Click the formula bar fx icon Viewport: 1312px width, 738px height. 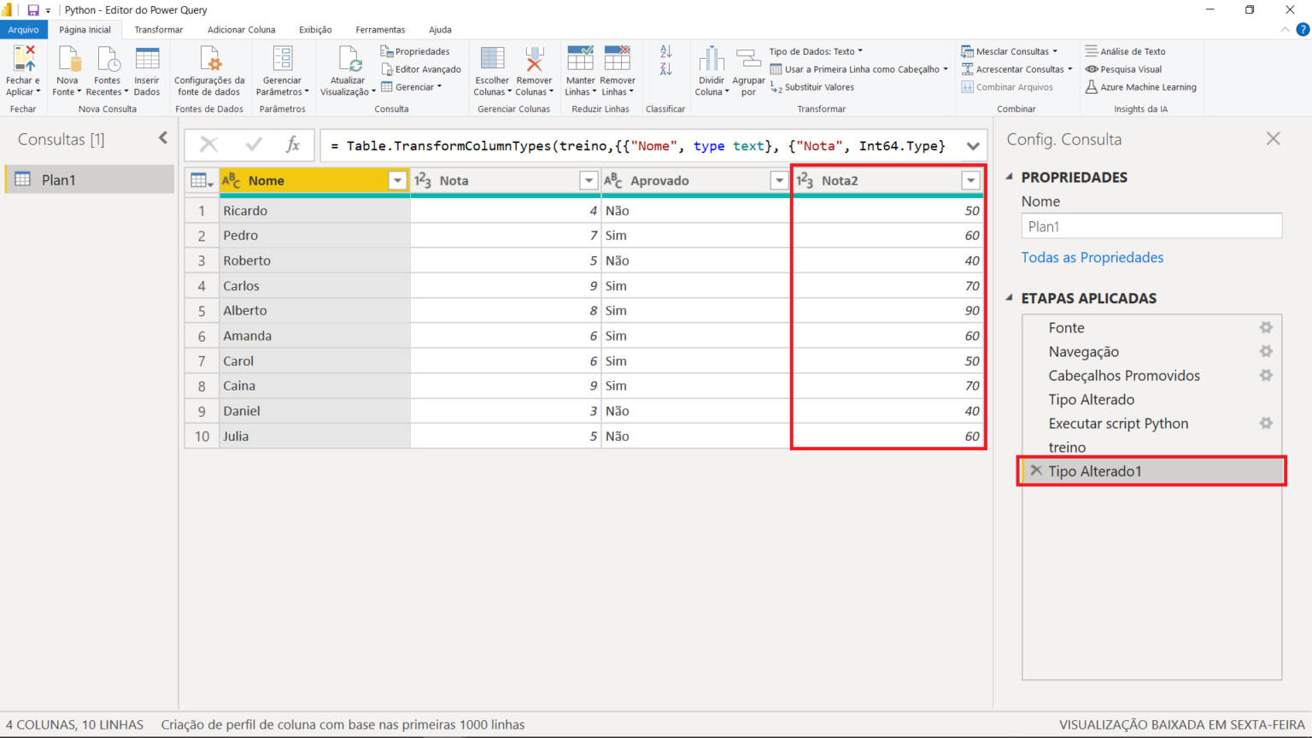pyautogui.click(x=292, y=145)
